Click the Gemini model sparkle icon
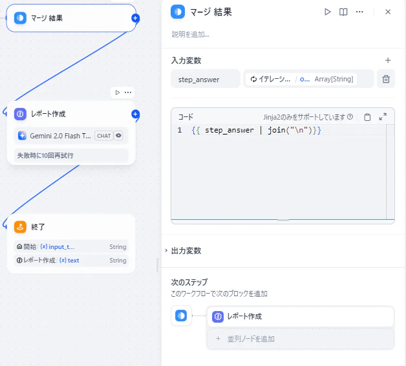 (22, 135)
